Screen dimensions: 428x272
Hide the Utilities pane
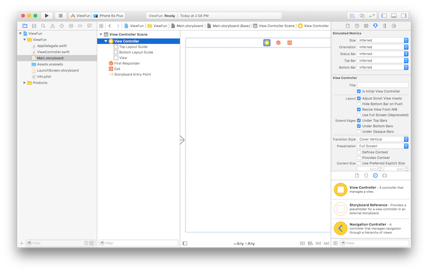click(x=403, y=16)
